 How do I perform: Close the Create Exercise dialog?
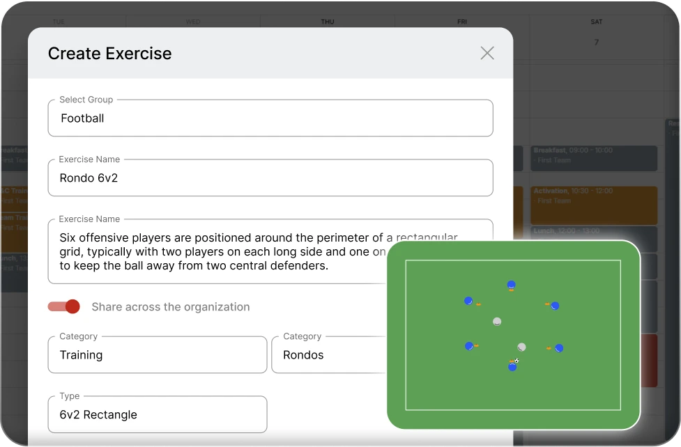[x=487, y=54]
